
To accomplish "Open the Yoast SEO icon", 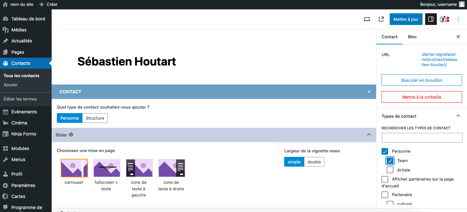I will (x=444, y=19).
